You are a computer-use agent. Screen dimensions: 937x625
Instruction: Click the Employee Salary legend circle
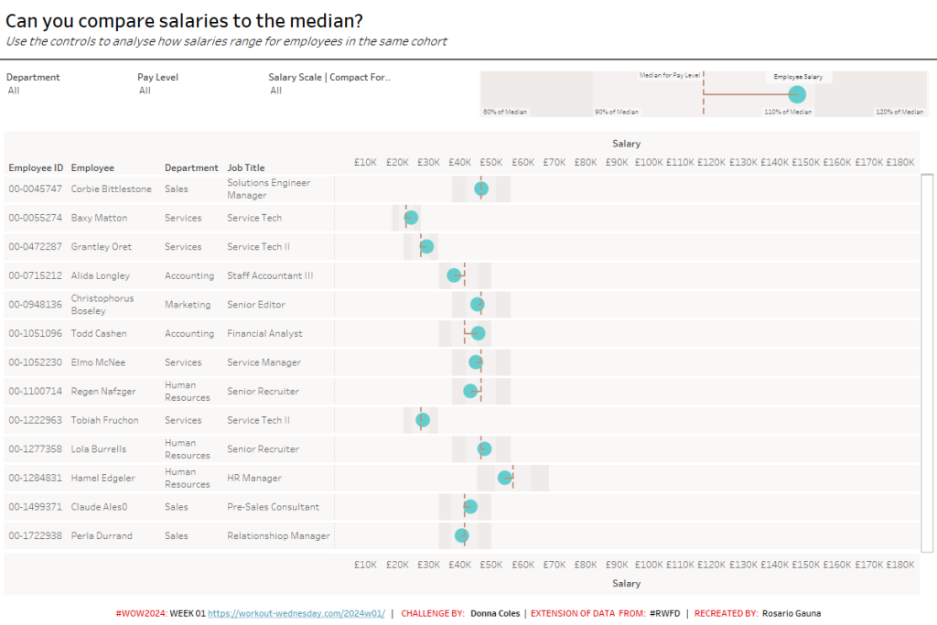click(797, 94)
